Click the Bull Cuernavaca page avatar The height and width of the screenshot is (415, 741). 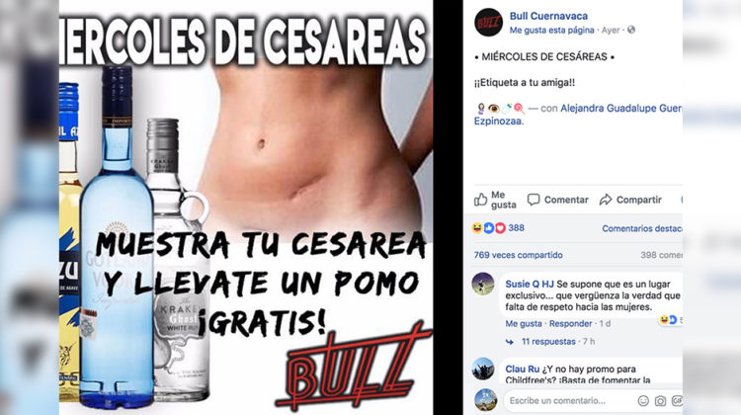point(489,22)
